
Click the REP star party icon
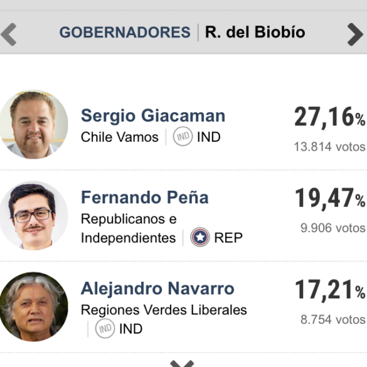[x=200, y=237]
